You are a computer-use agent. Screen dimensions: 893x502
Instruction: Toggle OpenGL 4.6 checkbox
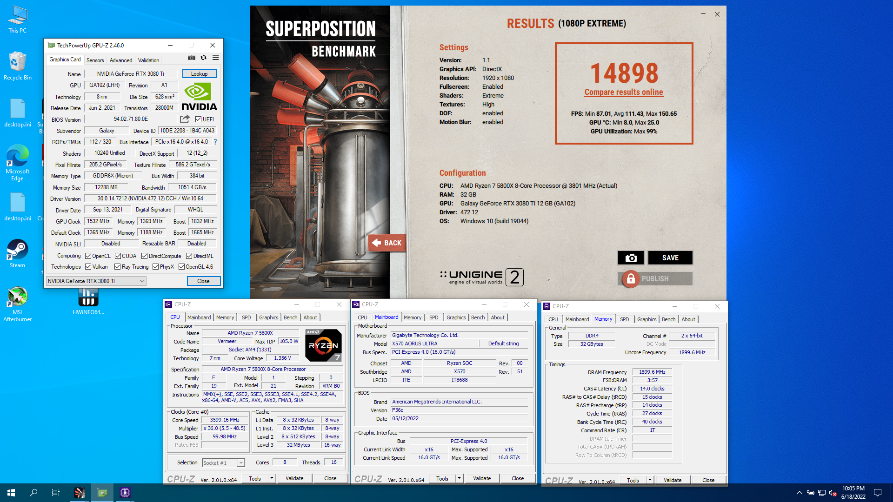coord(181,267)
